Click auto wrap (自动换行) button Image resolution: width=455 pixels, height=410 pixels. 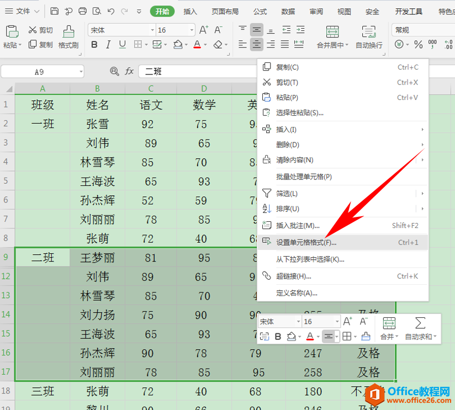point(369,36)
